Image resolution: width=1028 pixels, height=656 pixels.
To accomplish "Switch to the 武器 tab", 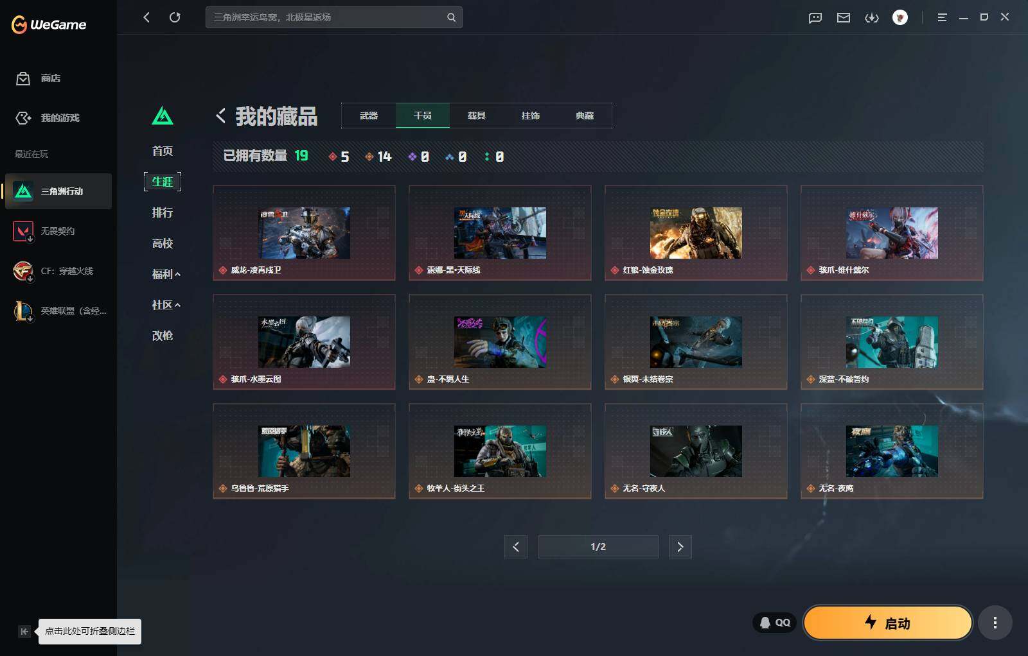I will [369, 116].
